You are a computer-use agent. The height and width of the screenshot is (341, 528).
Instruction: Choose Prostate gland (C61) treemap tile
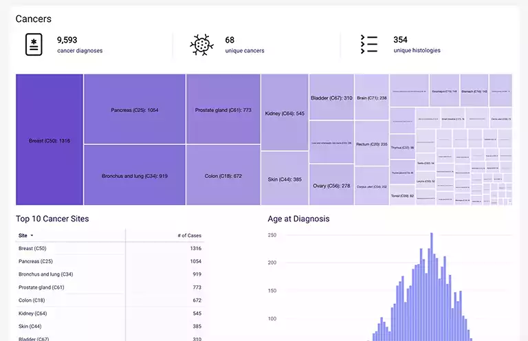223,109
